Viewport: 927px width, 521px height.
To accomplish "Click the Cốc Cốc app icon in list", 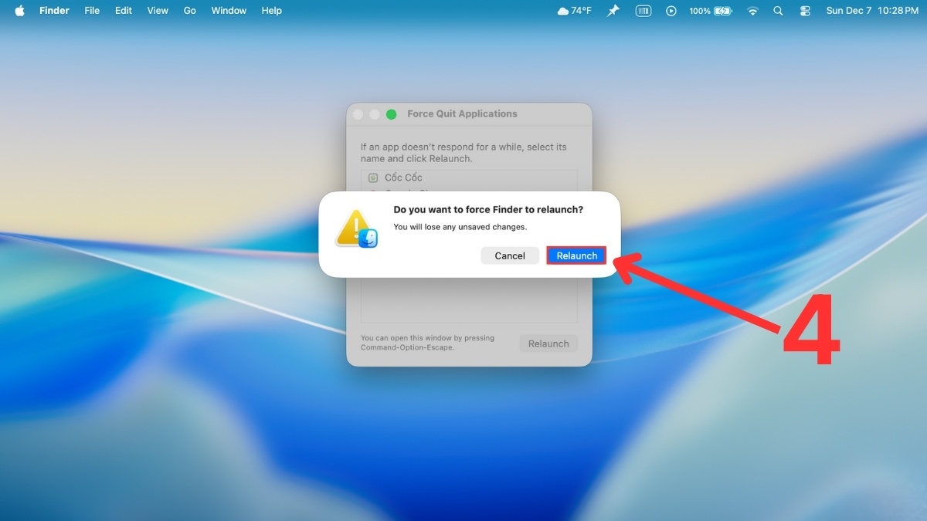I will click(373, 178).
